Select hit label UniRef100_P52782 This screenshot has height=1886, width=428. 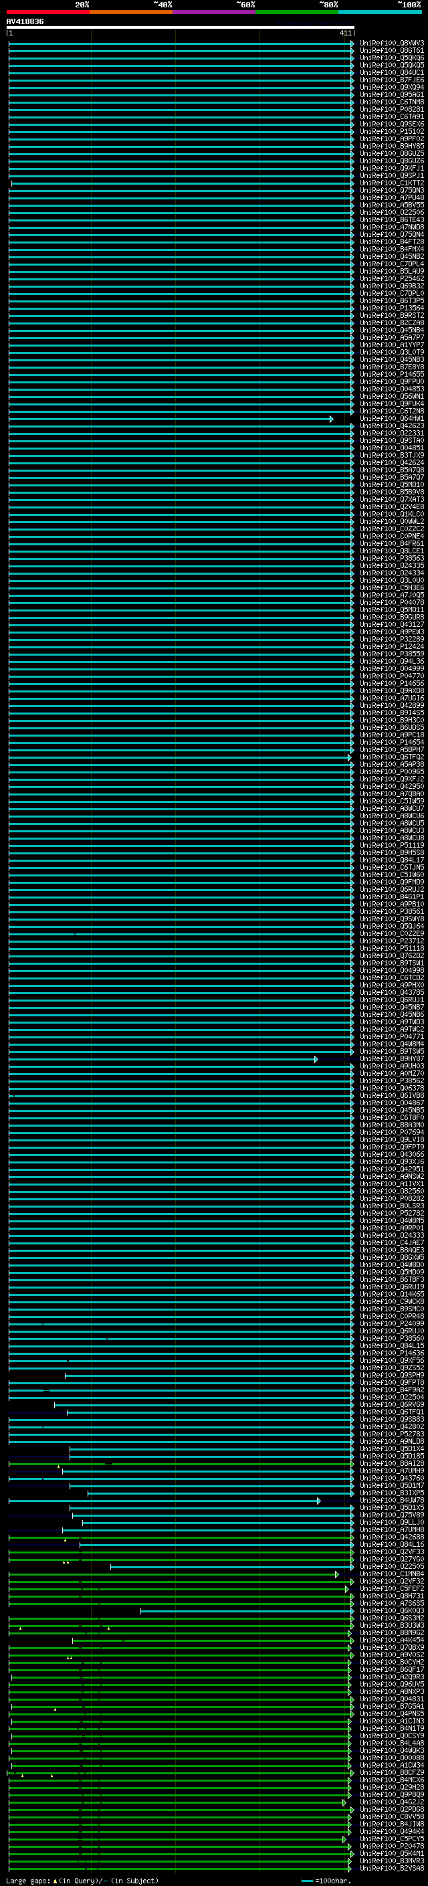point(392,1213)
